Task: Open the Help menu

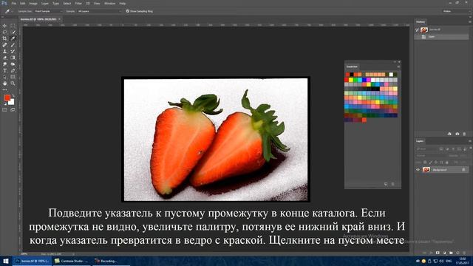Action: click(x=122, y=3)
